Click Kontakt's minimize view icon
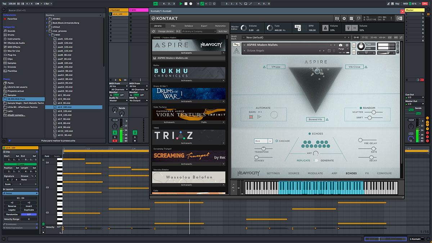Image resolution: width=432 pixels, height=243 pixels. pyautogui.click(x=359, y=18)
